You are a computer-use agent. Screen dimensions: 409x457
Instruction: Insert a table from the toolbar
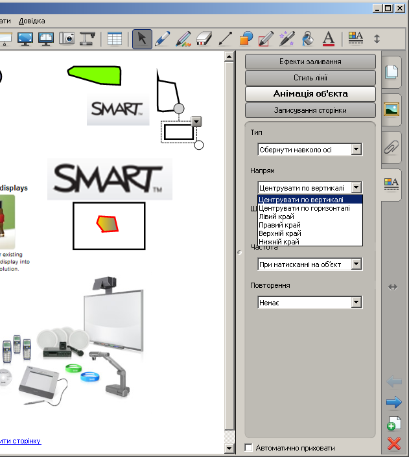pyautogui.click(x=115, y=39)
